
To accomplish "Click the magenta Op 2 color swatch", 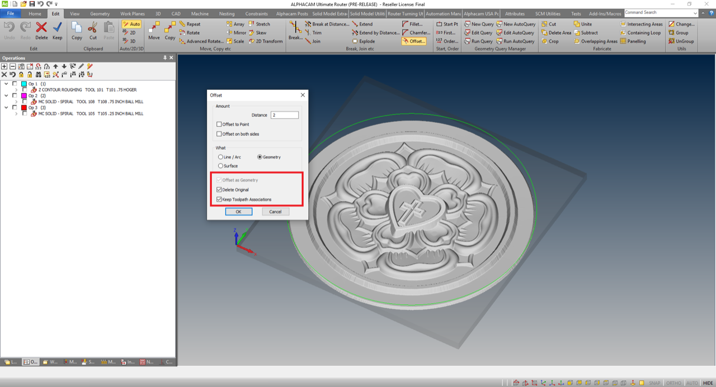I will coord(24,95).
